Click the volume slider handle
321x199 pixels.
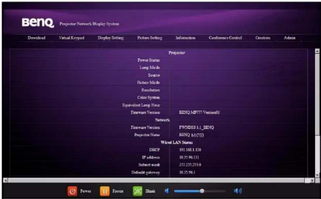point(202,191)
